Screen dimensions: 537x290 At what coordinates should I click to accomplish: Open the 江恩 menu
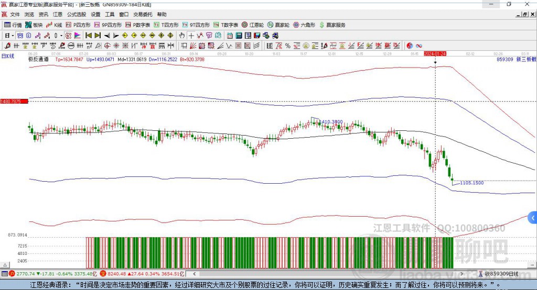(58, 15)
